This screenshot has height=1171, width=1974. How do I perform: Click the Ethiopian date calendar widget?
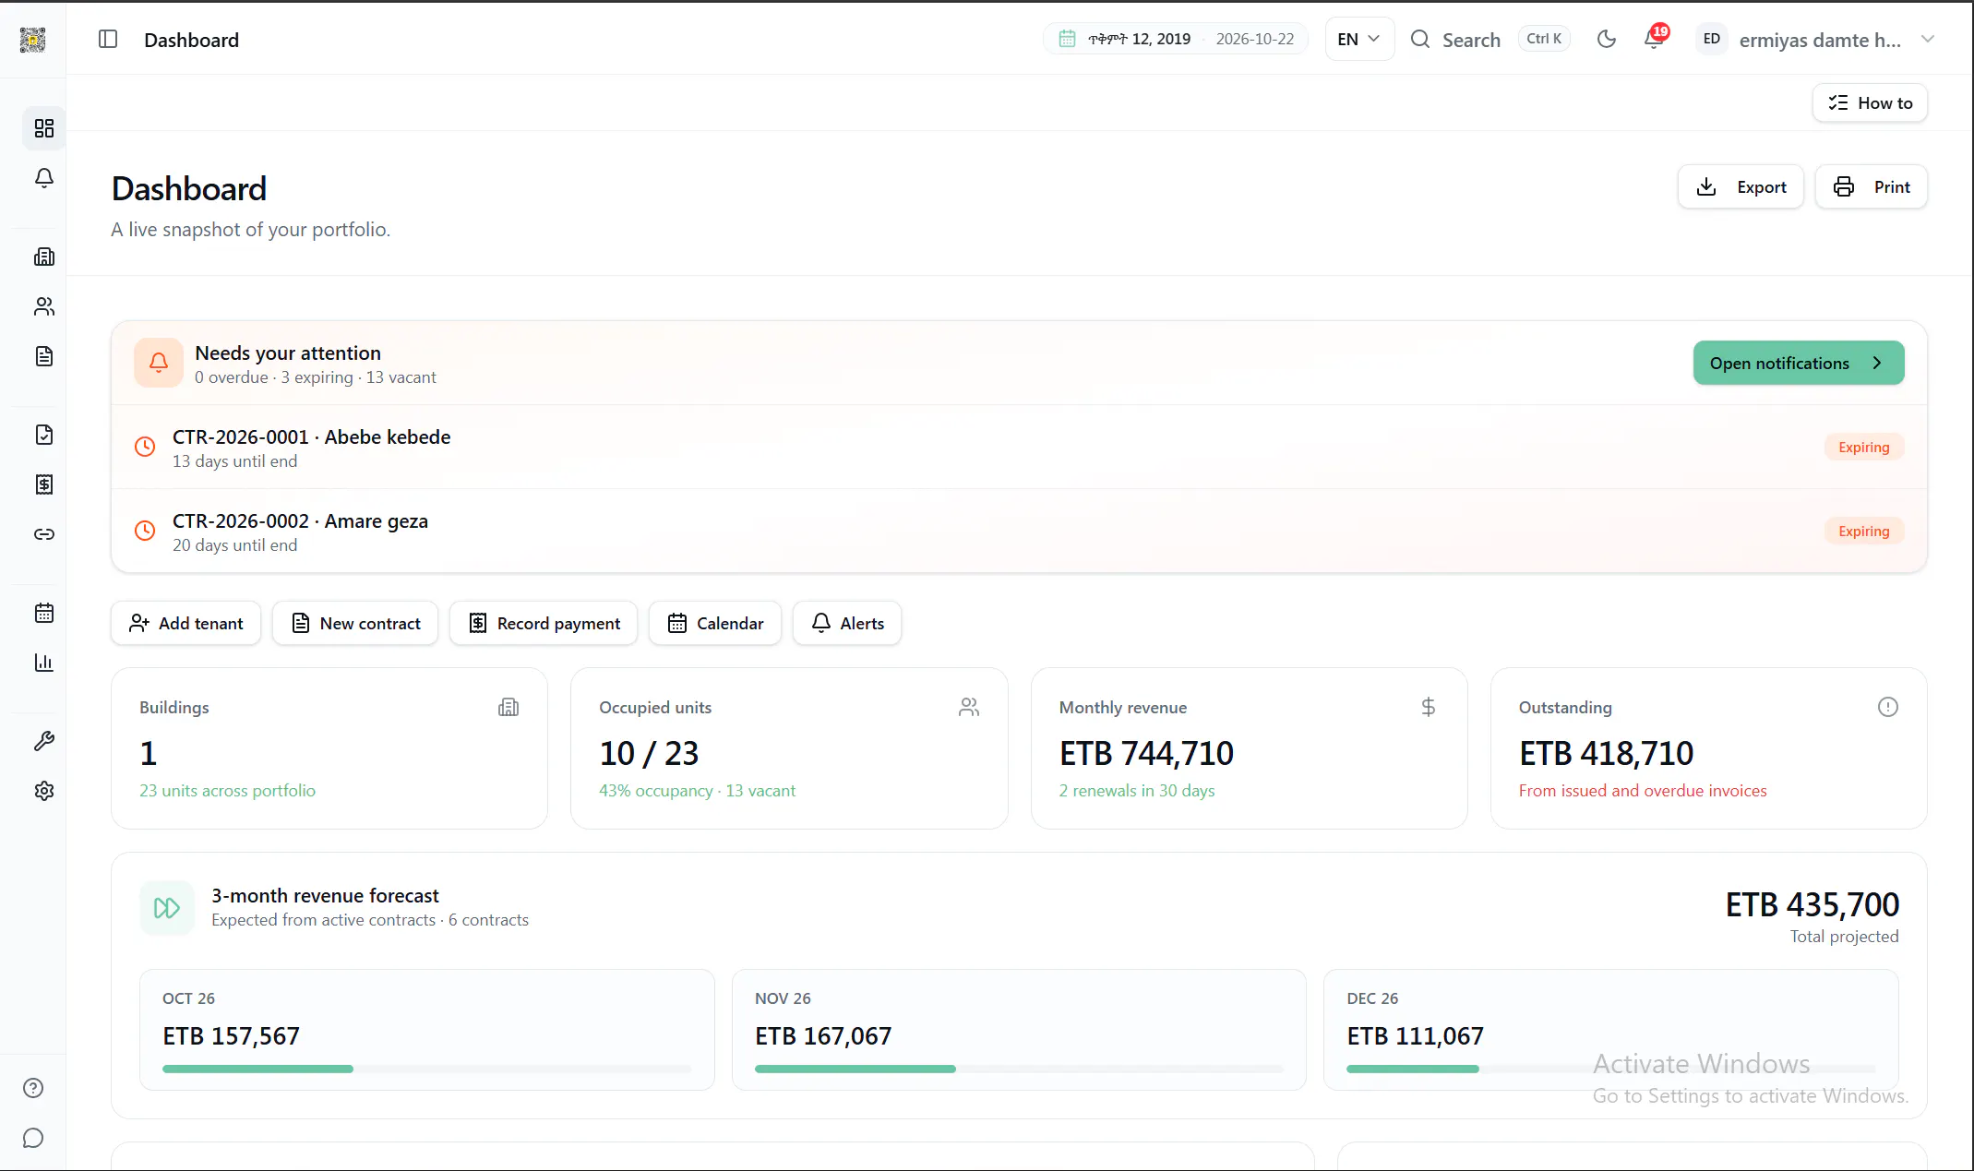pyautogui.click(x=1176, y=39)
